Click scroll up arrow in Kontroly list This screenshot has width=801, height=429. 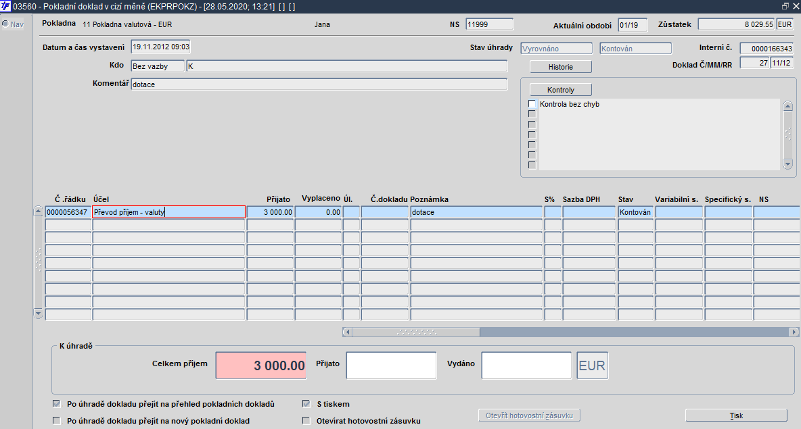pos(787,105)
